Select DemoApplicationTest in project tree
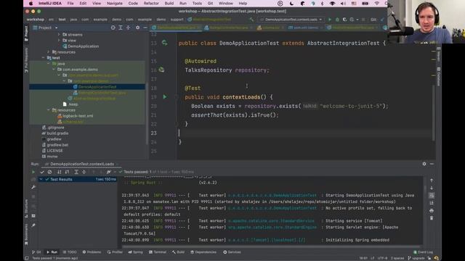Screen dimensions: 465x261 94,87
